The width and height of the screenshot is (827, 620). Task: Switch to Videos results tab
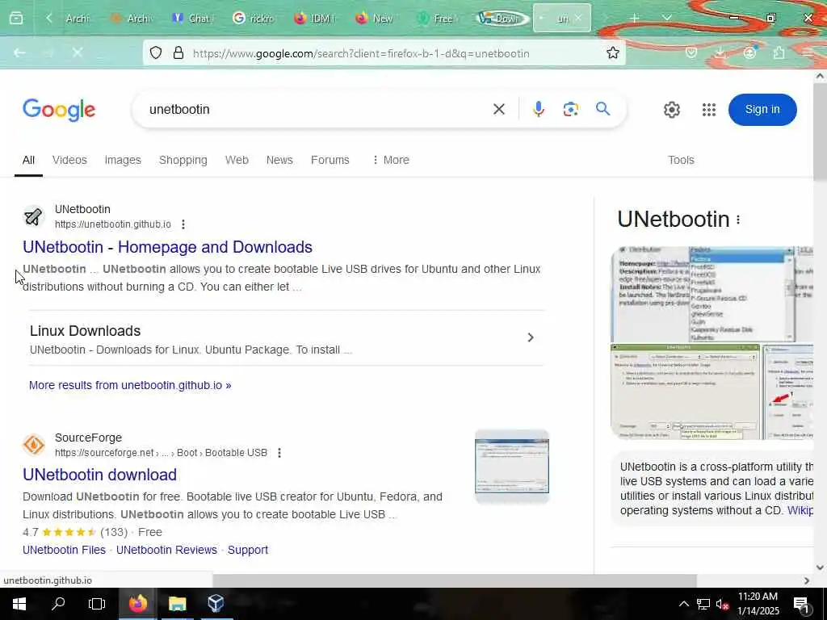tap(69, 160)
